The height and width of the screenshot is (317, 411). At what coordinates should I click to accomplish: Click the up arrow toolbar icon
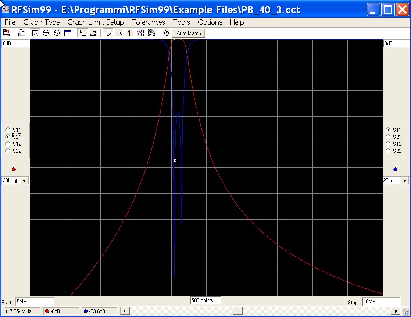pos(130,33)
